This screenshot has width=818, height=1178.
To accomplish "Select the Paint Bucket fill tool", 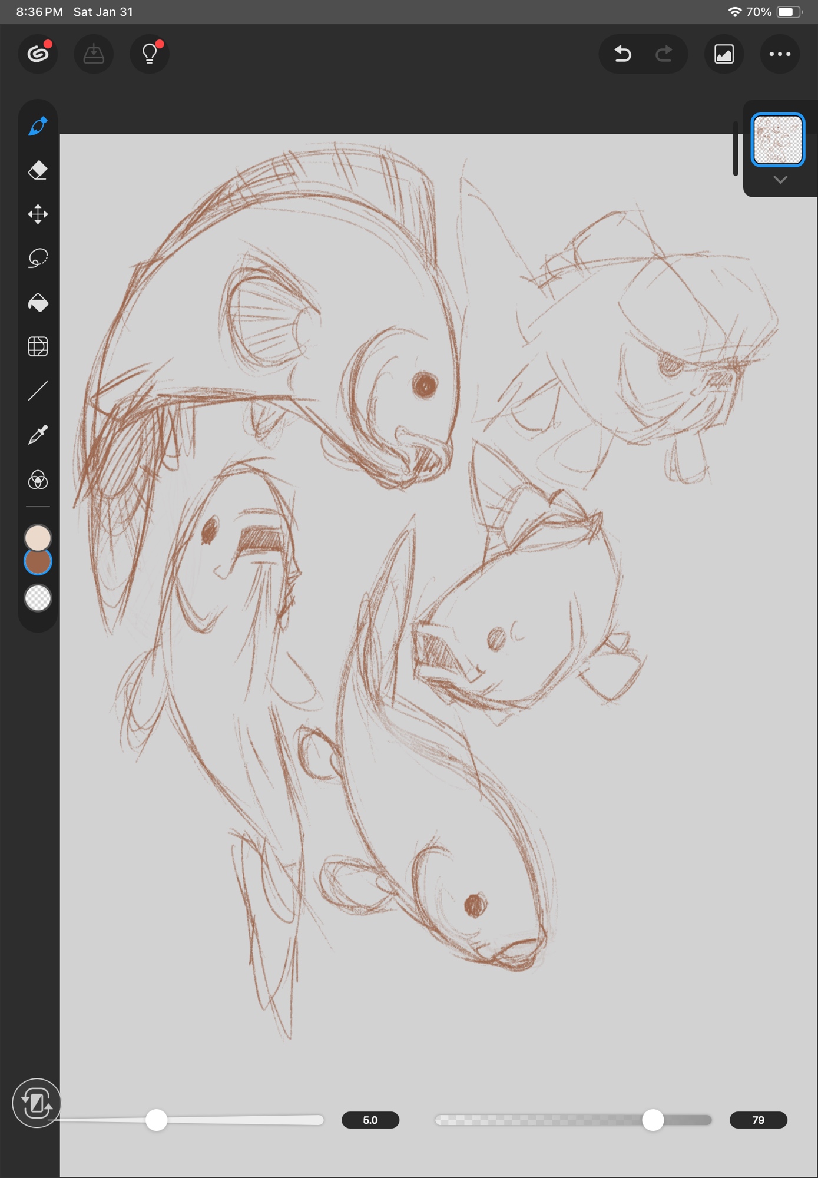I will [38, 303].
